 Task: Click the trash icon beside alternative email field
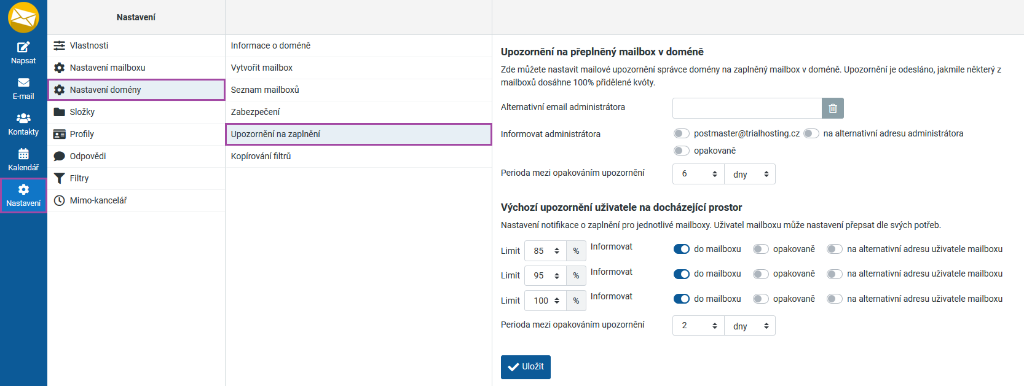point(832,108)
